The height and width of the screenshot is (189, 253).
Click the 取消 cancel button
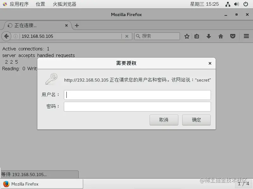point(164,120)
